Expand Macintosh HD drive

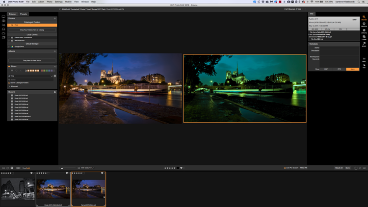pos(9,41)
